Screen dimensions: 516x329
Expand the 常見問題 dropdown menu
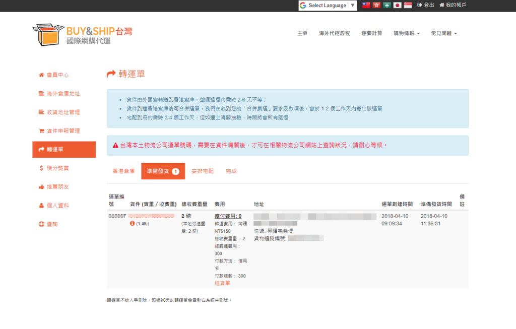444,33
